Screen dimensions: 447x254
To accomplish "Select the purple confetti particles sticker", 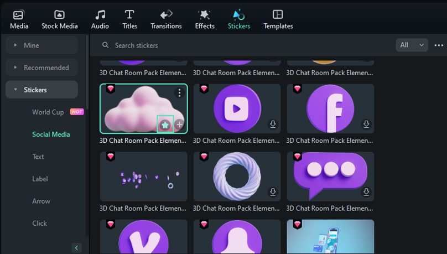I will 143,177.
